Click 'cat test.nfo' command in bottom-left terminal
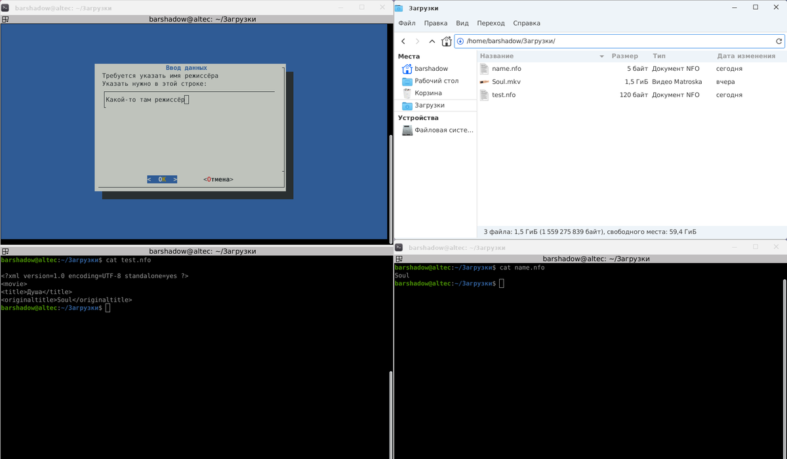Viewport: 787px width, 459px height. point(127,260)
